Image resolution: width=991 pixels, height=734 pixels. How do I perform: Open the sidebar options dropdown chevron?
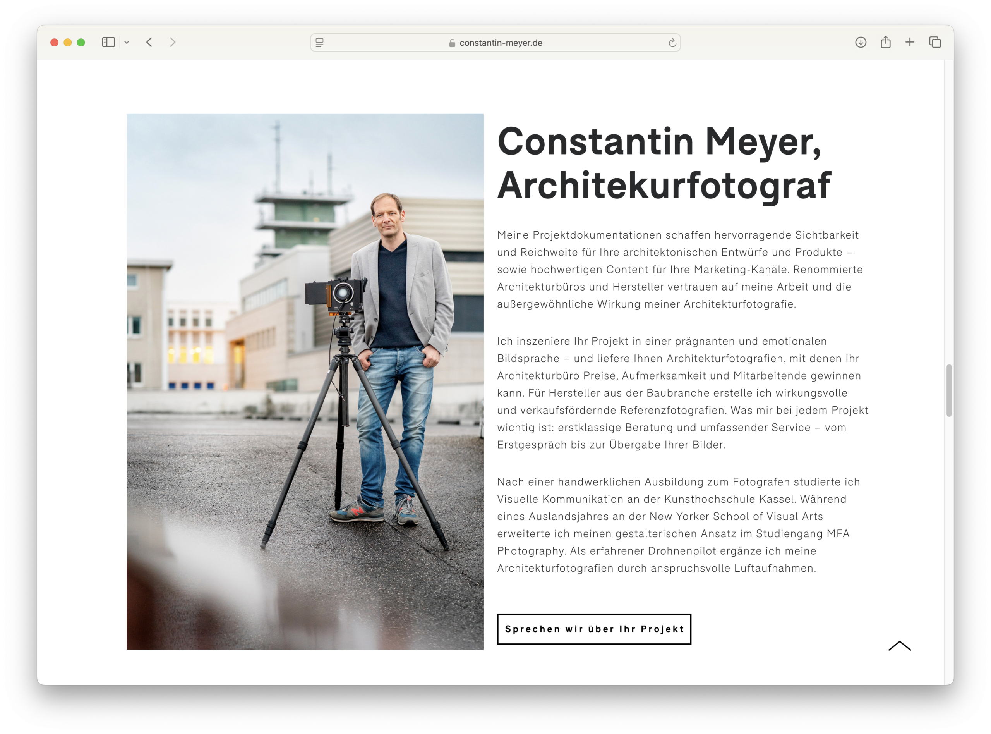pos(127,43)
